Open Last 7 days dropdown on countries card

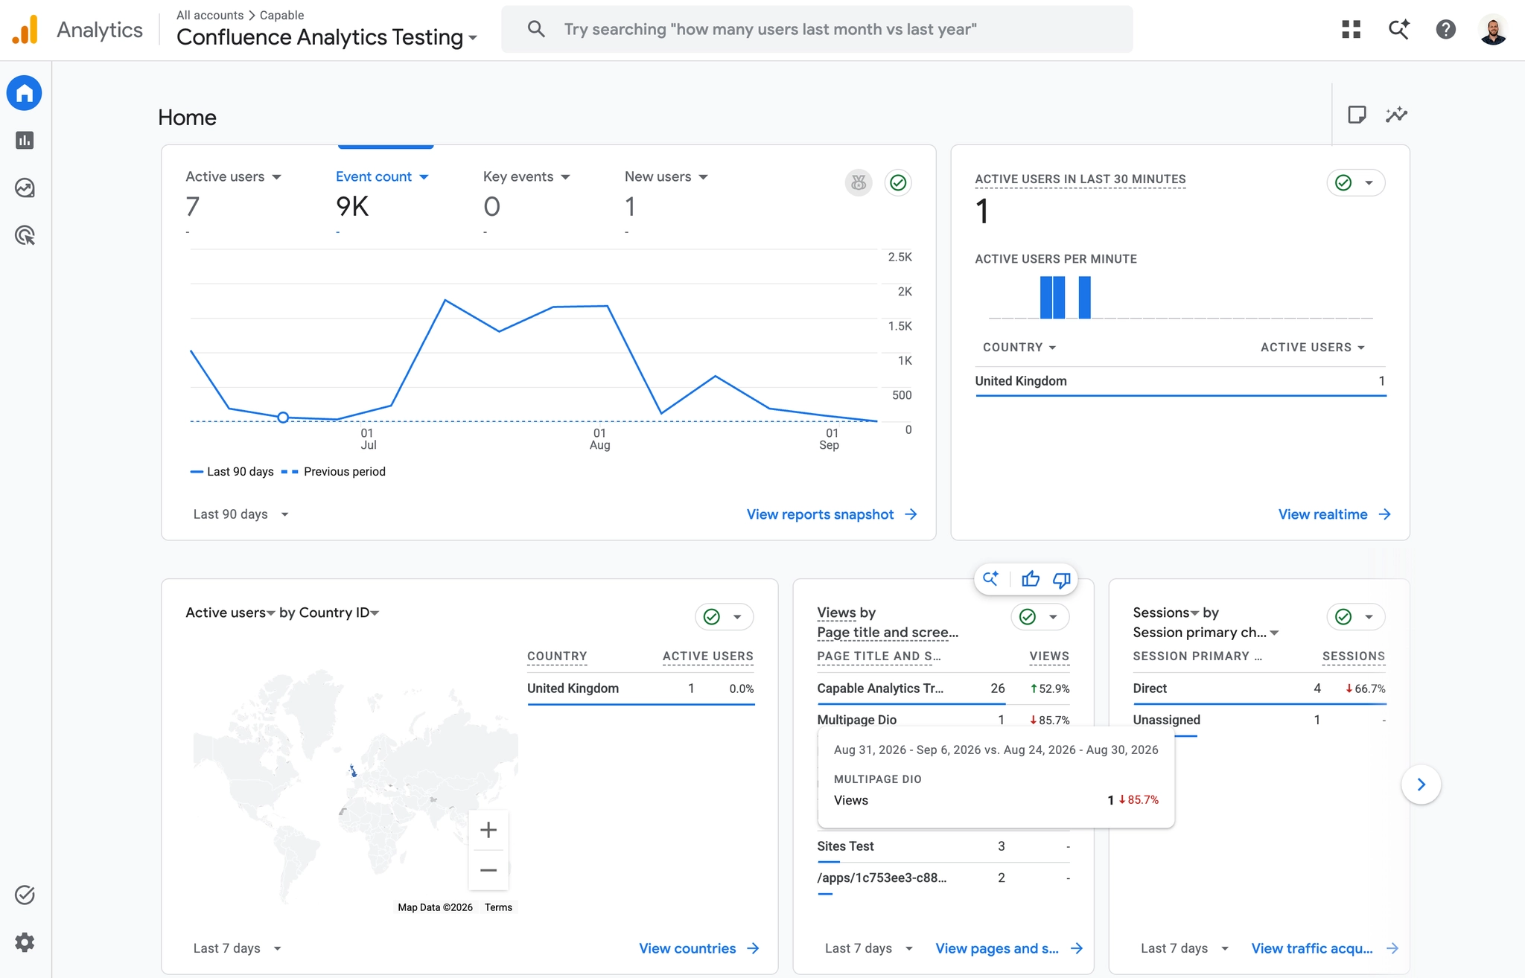238,948
